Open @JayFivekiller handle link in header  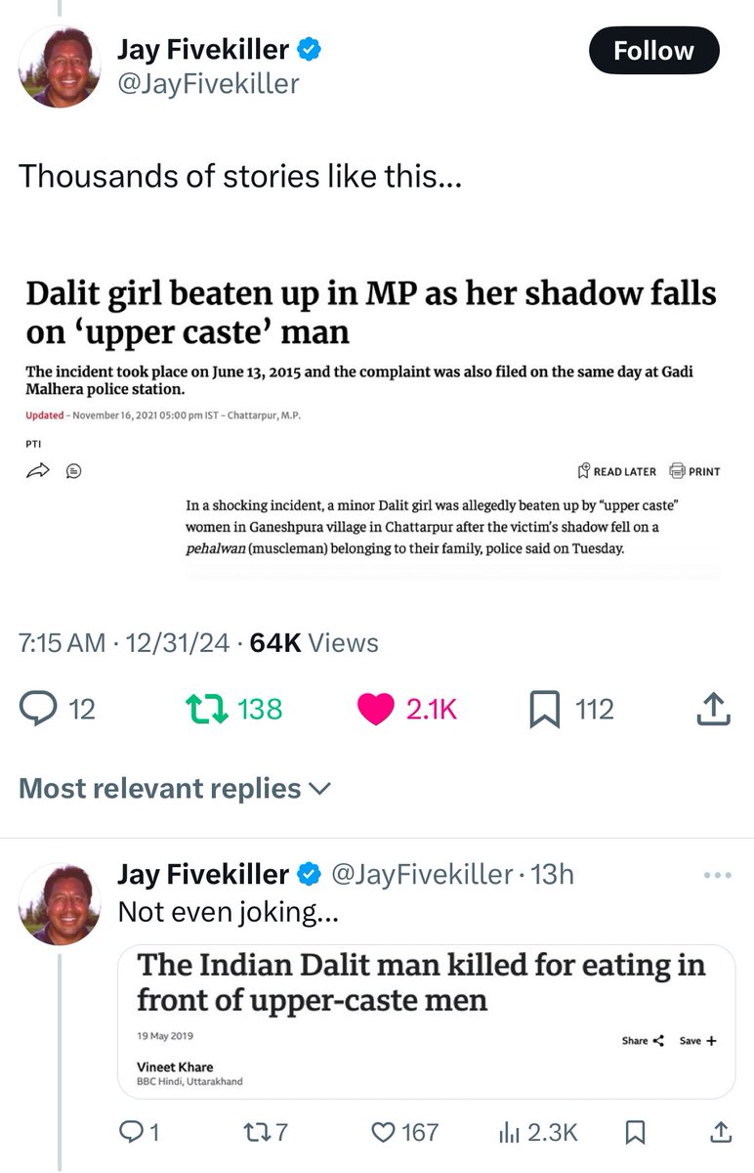tap(208, 85)
